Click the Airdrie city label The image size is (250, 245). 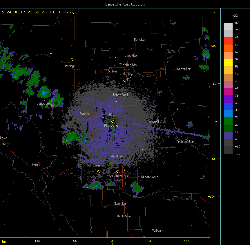(x=117, y=156)
